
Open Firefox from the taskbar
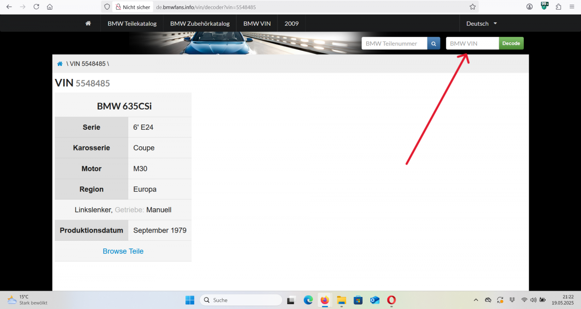pos(324,300)
